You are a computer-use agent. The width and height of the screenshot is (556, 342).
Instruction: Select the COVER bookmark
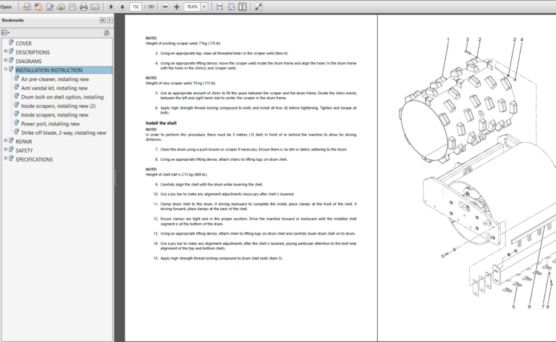click(x=23, y=43)
